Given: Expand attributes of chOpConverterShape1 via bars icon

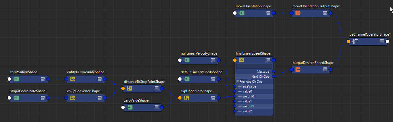Looking at the screenshot, I should tap(100, 98).
